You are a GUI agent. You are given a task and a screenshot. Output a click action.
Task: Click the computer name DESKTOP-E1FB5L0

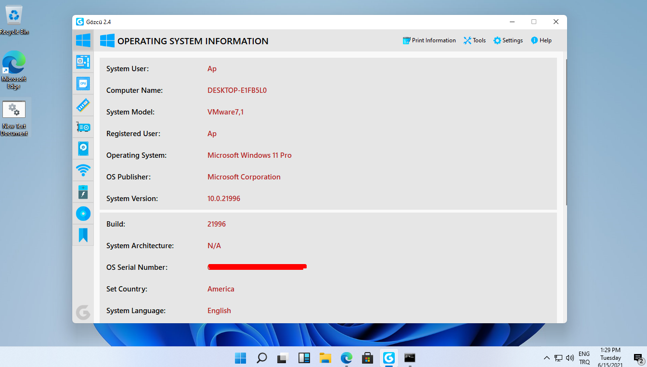[x=237, y=90]
